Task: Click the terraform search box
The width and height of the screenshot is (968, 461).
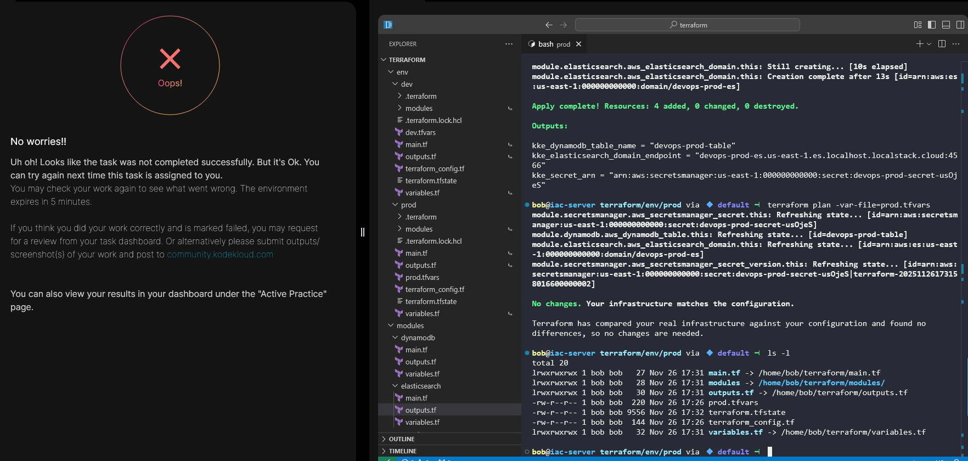Action: 687,25
